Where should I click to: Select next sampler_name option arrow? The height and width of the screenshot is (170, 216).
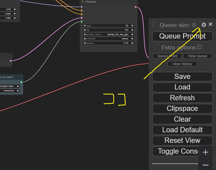point(132,34)
